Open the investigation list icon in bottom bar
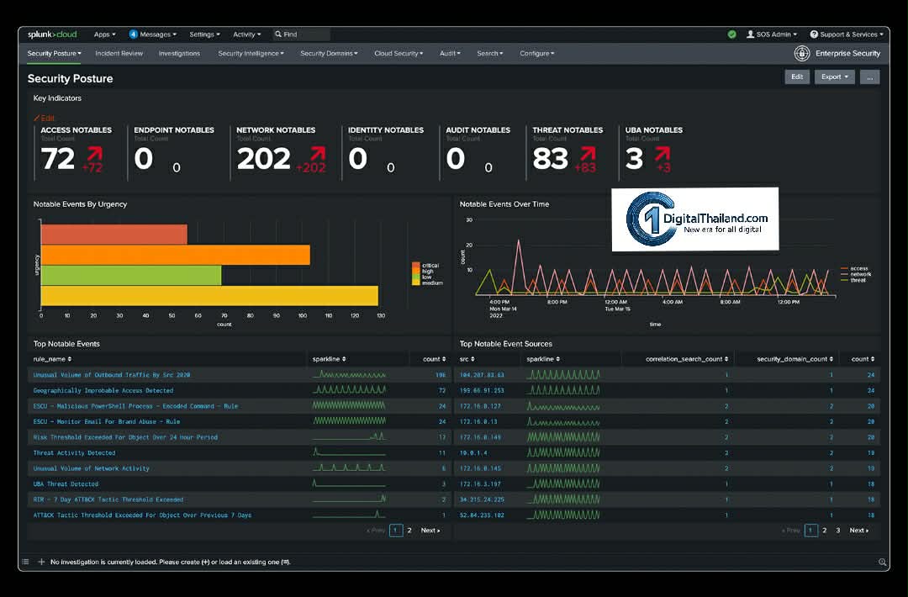The image size is (908, 597). click(25, 562)
